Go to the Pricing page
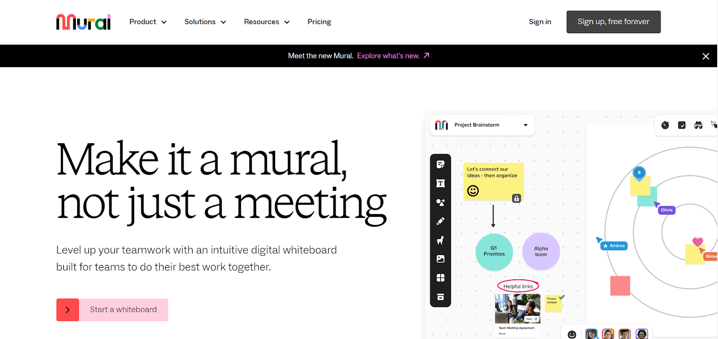The height and width of the screenshot is (339, 718). click(320, 22)
